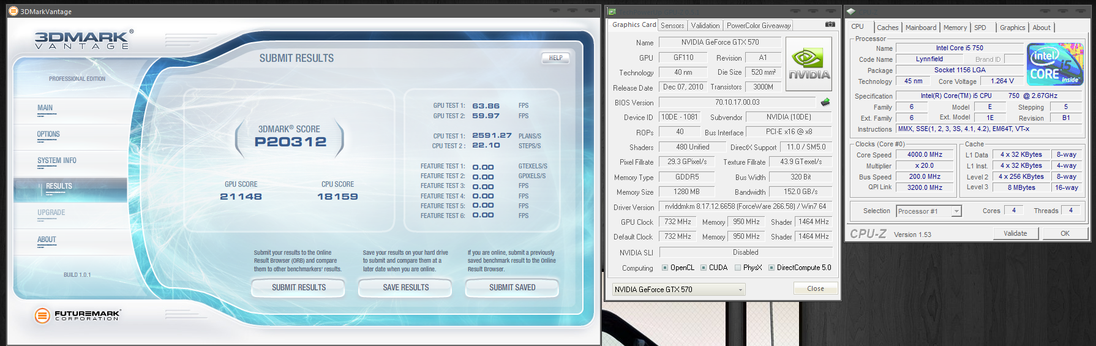Open ABOUT in 3DMark sidebar
This screenshot has width=1096, height=346.
[47, 239]
